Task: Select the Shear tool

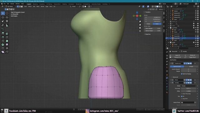Action: click(x=3, y=52)
